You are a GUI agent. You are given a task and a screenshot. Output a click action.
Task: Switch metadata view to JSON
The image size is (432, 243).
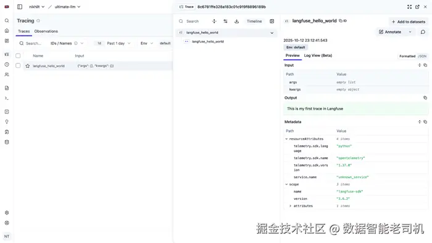coord(422,56)
